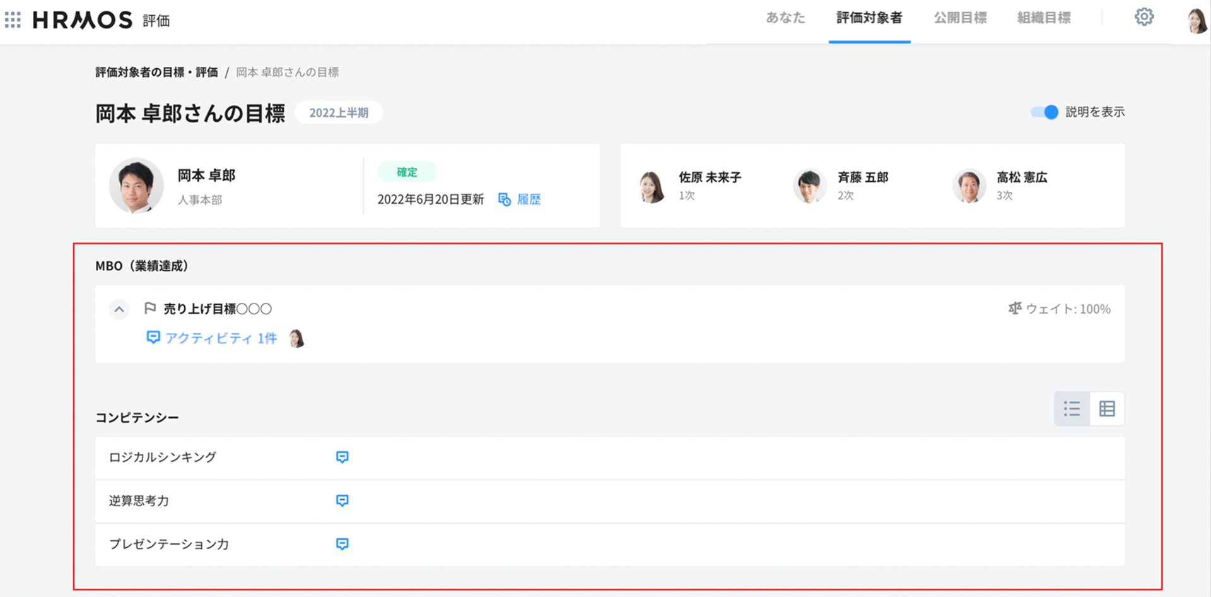
Task: Switch competency view to table layout
Action: [x=1107, y=409]
